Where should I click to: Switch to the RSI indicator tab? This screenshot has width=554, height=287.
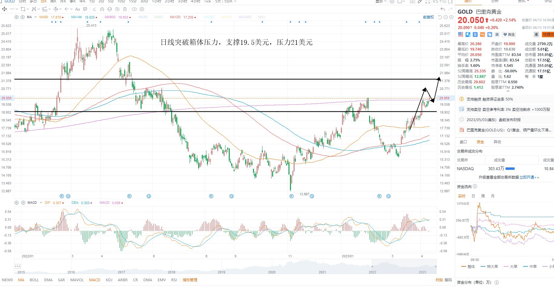click(174, 280)
